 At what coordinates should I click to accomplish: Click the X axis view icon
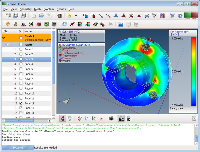coord(87,118)
